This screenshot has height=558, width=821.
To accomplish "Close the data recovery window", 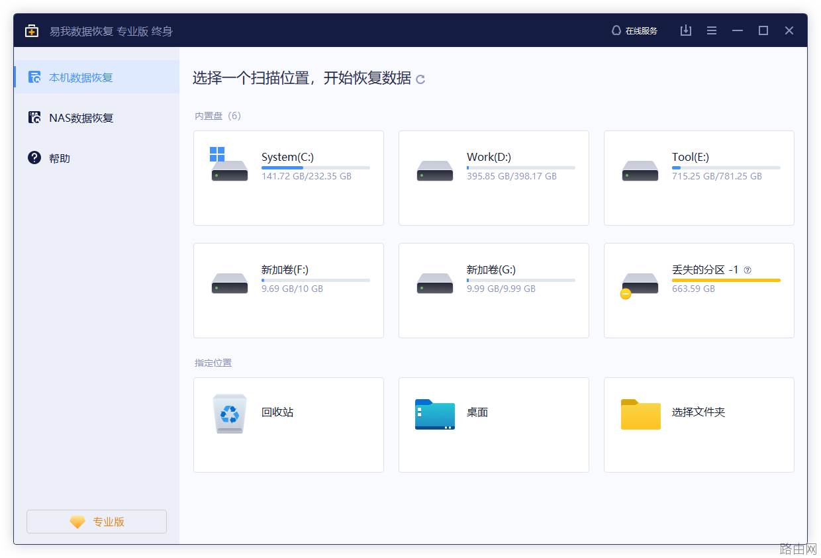I will (x=789, y=30).
